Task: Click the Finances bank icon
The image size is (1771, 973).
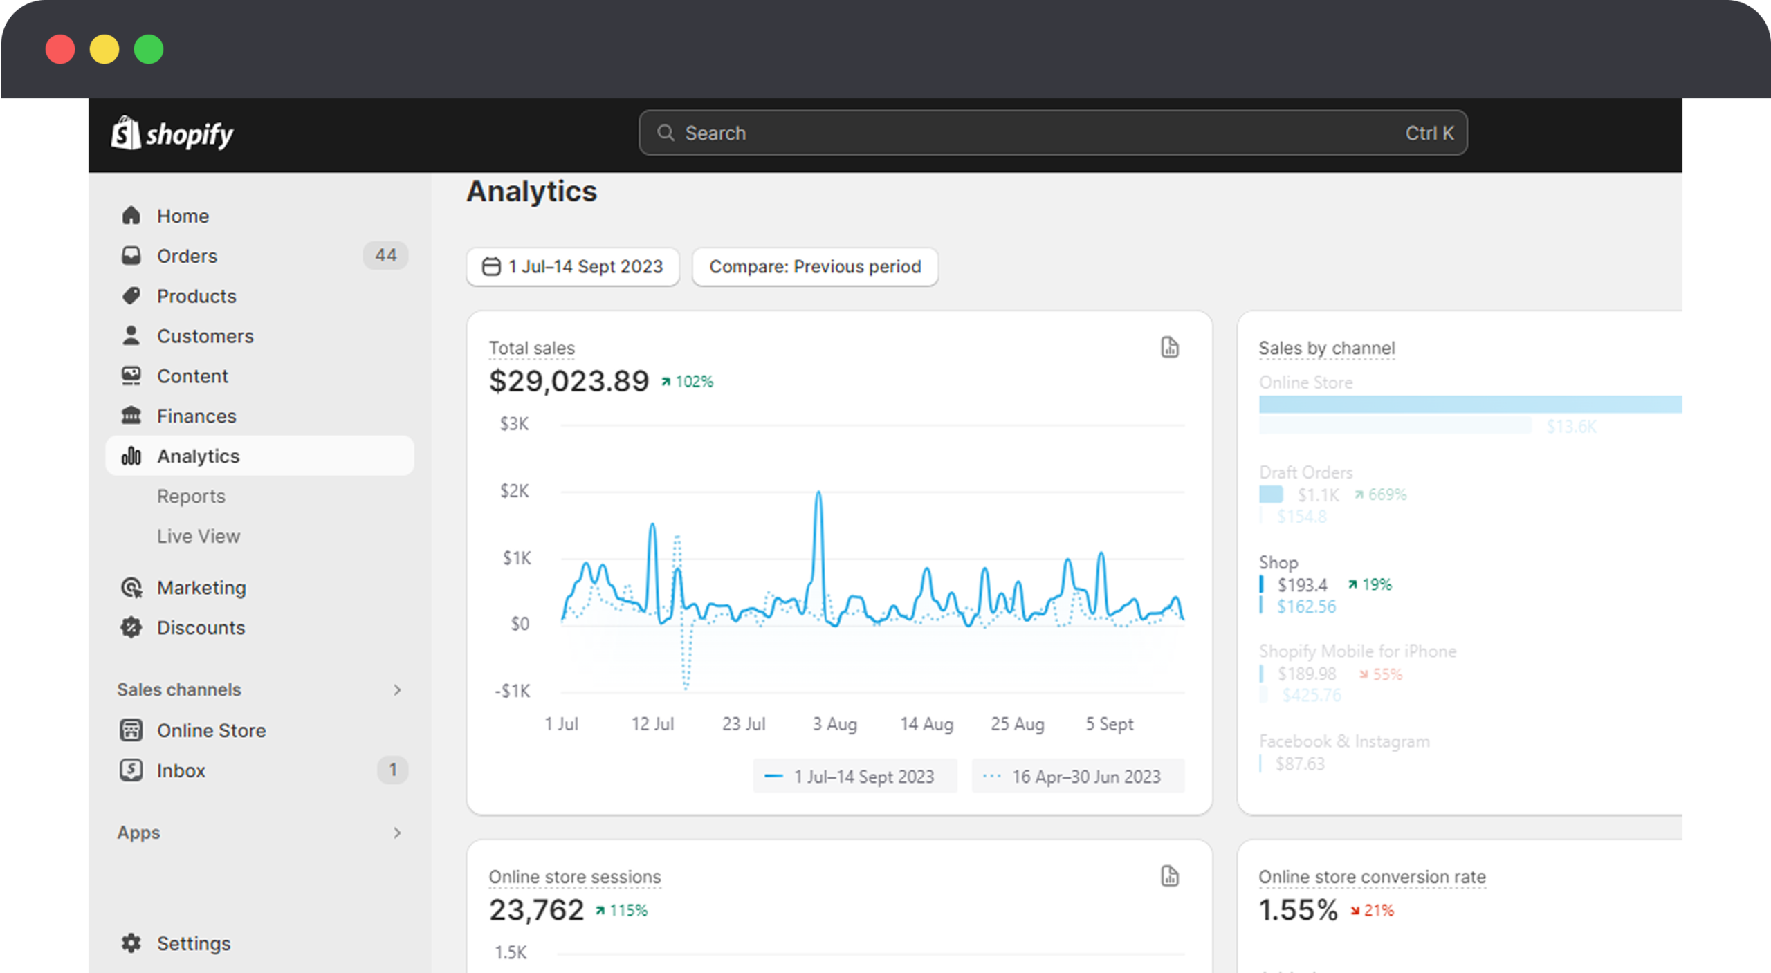Action: [131, 416]
